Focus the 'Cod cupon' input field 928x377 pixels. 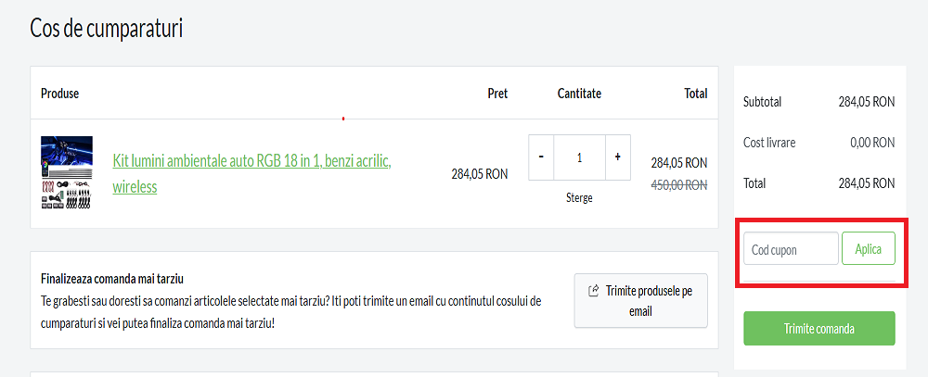pos(791,249)
